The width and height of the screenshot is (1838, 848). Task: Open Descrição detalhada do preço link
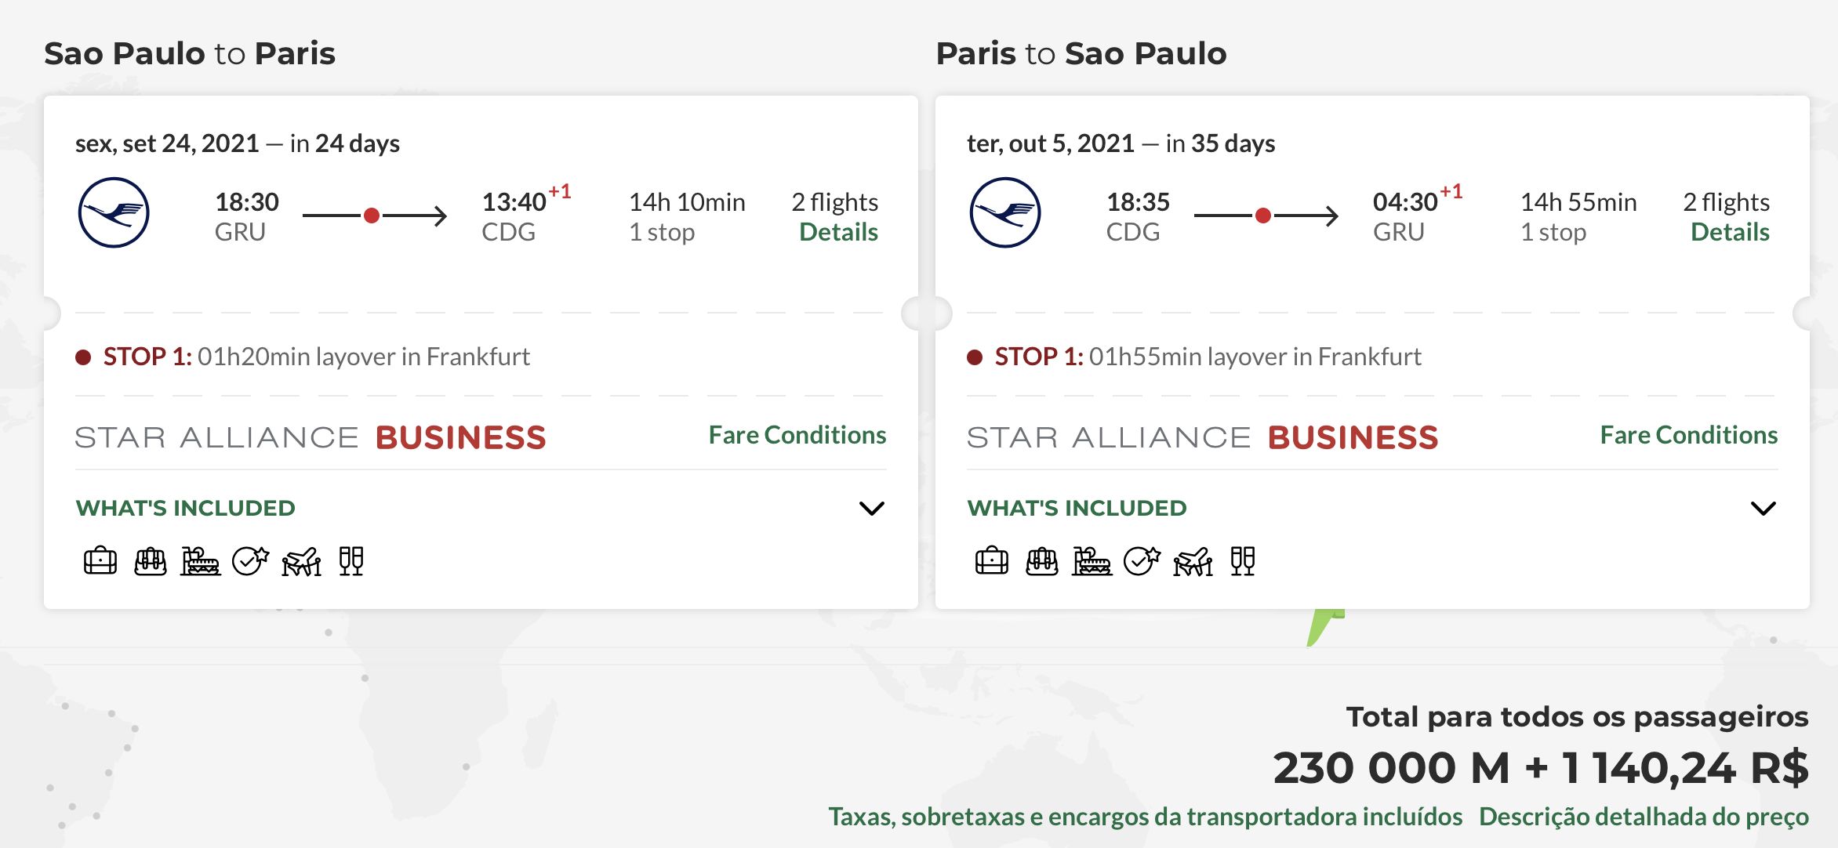(1644, 817)
